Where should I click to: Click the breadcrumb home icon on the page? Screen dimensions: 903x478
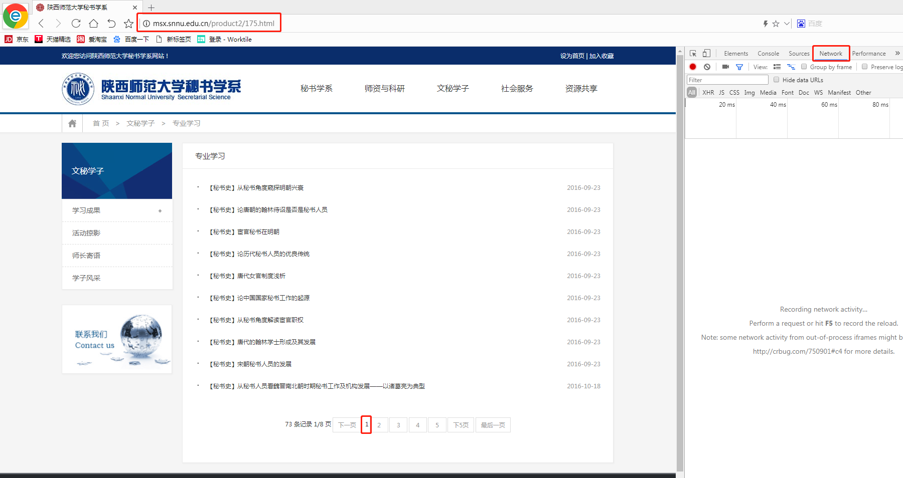point(72,123)
